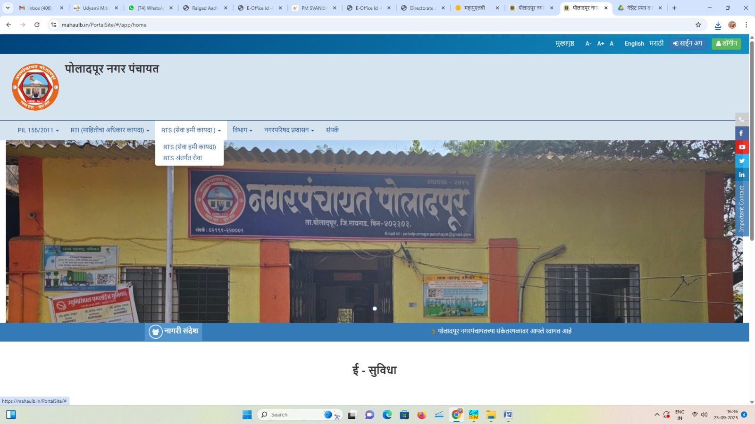Select RTS (सेवा हमी कायदा) submenu entry
The width and height of the screenshot is (755, 424).
click(189, 147)
